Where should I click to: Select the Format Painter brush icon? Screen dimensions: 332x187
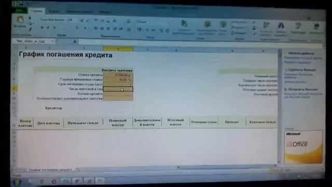30,29
